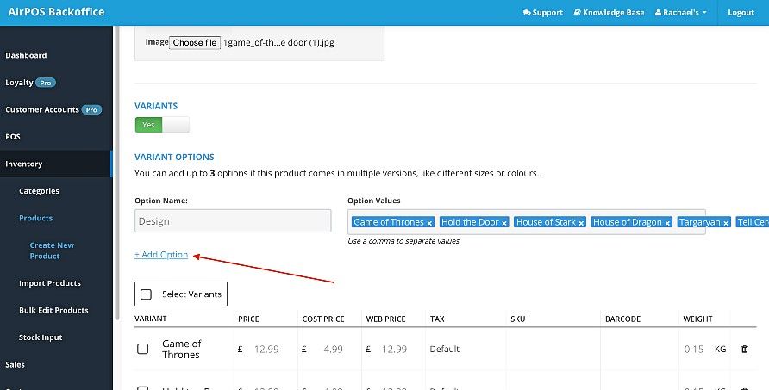Remove the Game of Thrones option tag
The image size is (769, 390).
tap(429, 223)
